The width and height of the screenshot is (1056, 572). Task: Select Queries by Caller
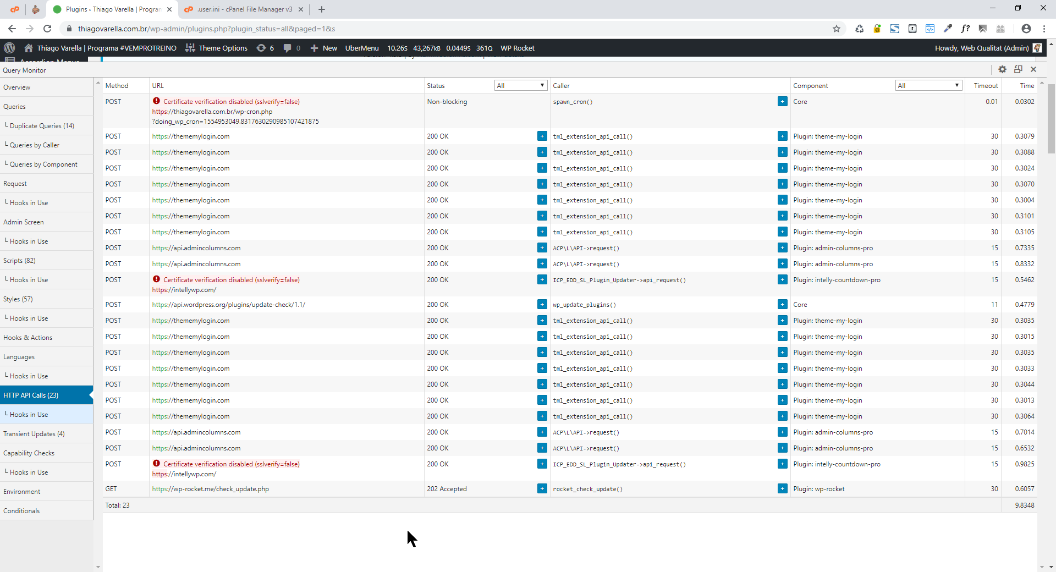(46, 145)
